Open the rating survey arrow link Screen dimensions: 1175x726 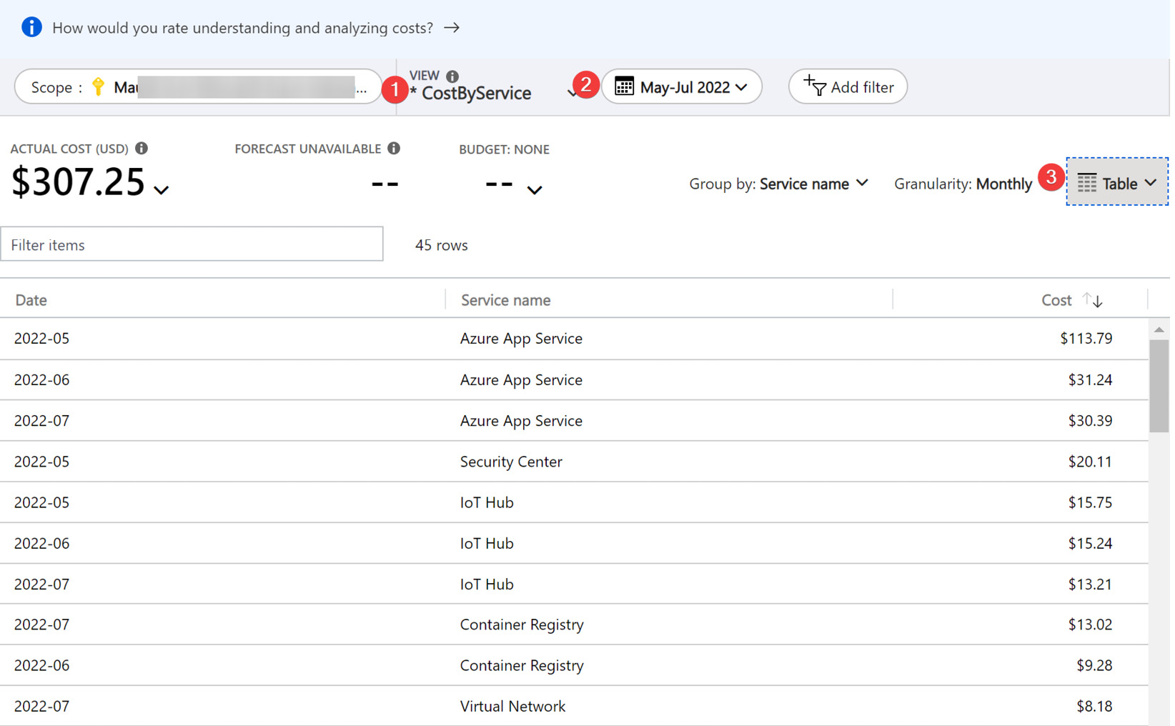click(x=452, y=28)
